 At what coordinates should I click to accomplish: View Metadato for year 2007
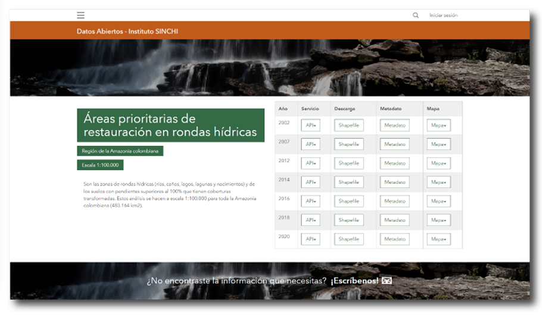(394, 144)
